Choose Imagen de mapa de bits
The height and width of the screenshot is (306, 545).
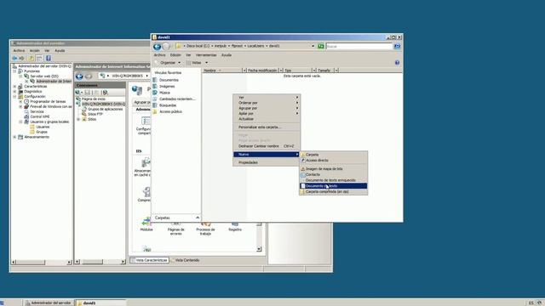click(333, 168)
